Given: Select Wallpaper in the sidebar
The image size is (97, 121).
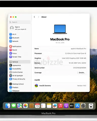Looking at the screenshot, I should [14, 91].
